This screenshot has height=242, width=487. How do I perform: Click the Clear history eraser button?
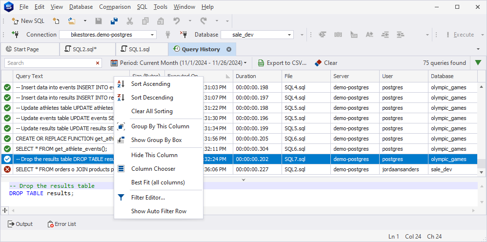tap(326, 63)
